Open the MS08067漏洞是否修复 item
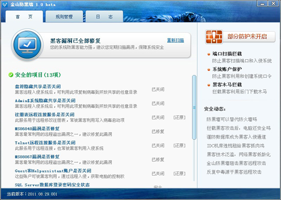Screen dimensions: 281x200 tap(37, 157)
